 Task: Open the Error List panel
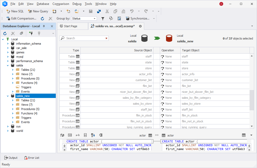[x=32, y=158]
